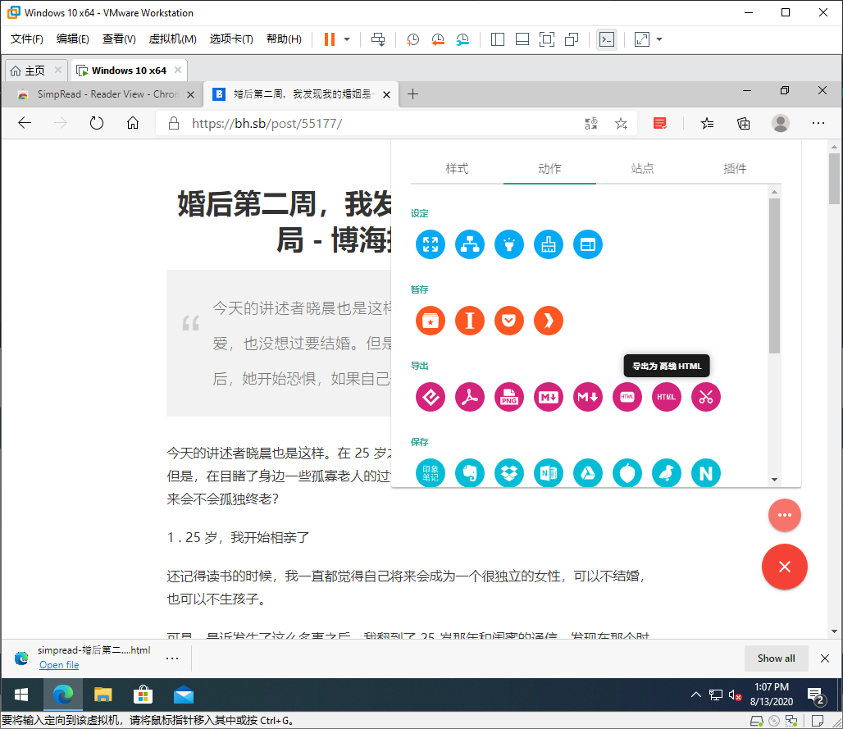843x729 pixels.
Task: Go to the Edge home page
Action: [x=133, y=123]
